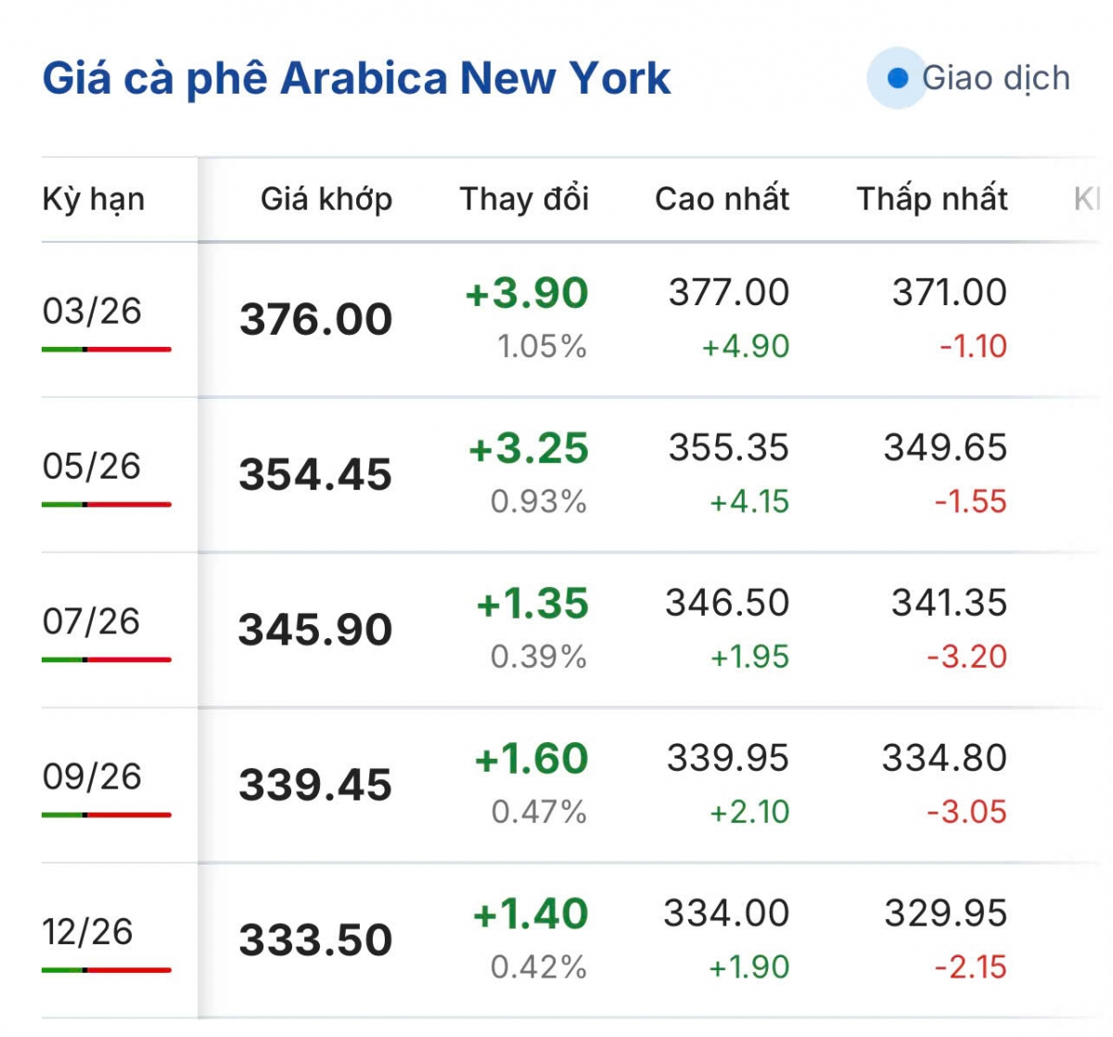Screen dimensions: 1113x1037
Task: Click the range bar under 03/26
Action: [x=106, y=350]
